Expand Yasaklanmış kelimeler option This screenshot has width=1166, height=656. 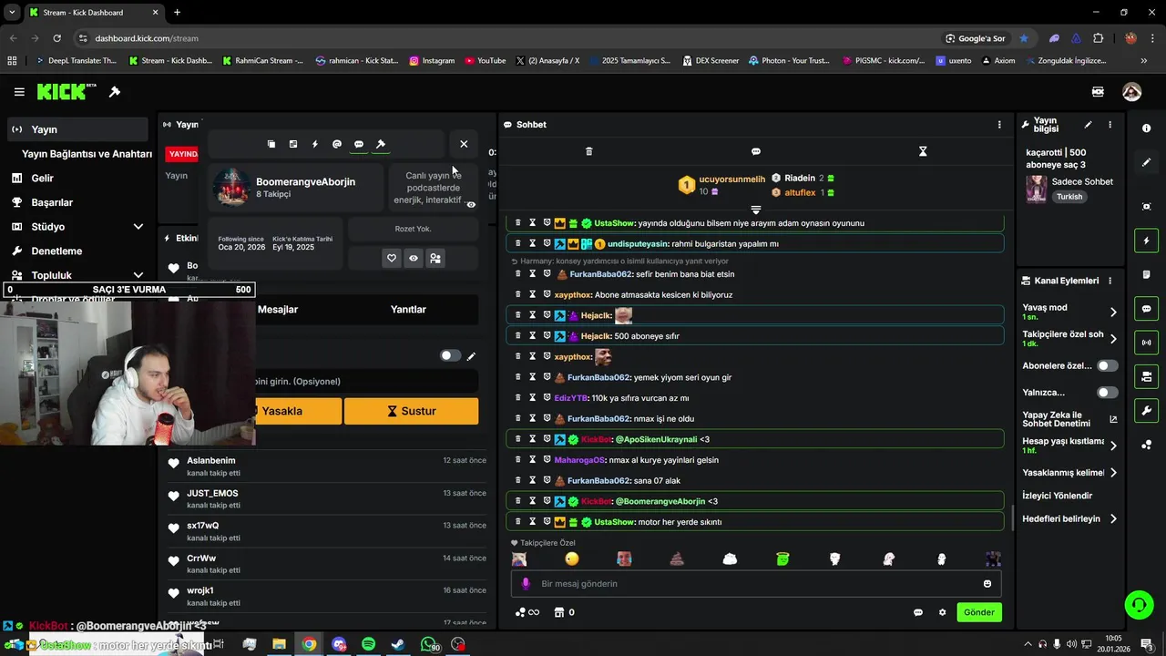tap(1113, 473)
